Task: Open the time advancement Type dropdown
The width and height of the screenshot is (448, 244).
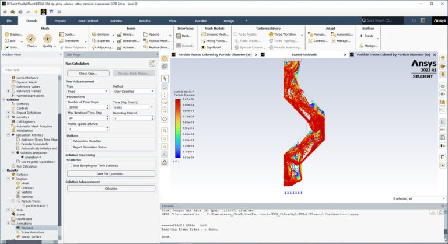Action: click(88, 91)
